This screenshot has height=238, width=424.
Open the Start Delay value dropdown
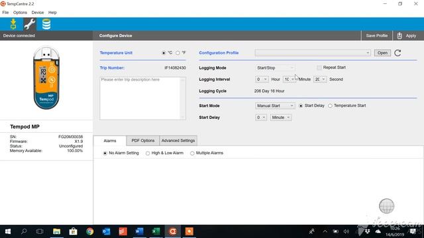click(261, 118)
